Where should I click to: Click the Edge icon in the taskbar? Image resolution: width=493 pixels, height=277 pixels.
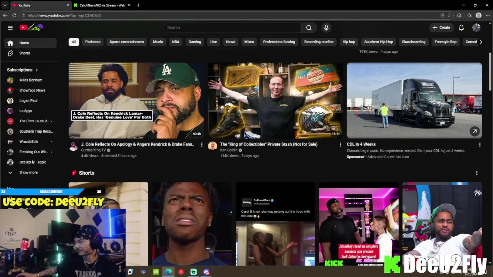[x=168, y=272]
